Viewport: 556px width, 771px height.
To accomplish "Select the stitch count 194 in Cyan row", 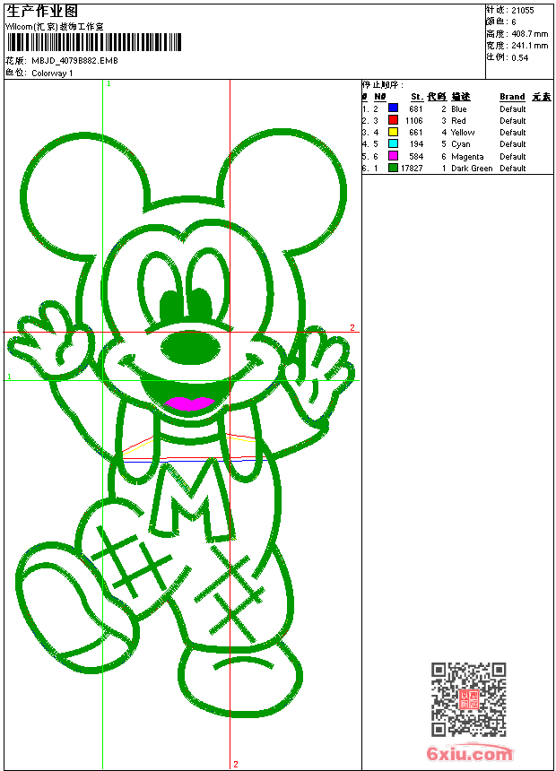I will click(416, 144).
